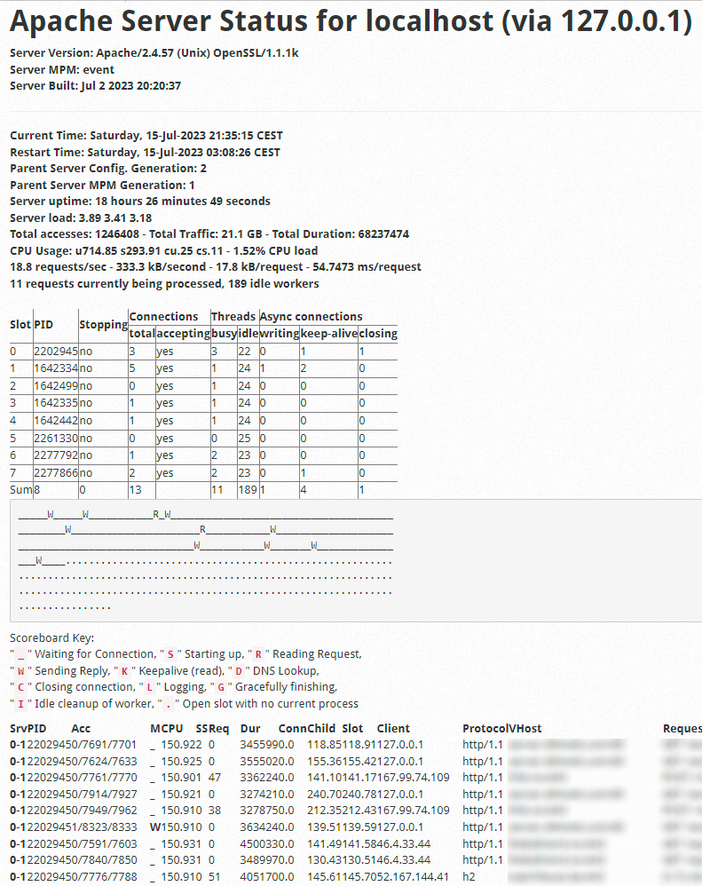Click the 'Stopping' column header

103,325
